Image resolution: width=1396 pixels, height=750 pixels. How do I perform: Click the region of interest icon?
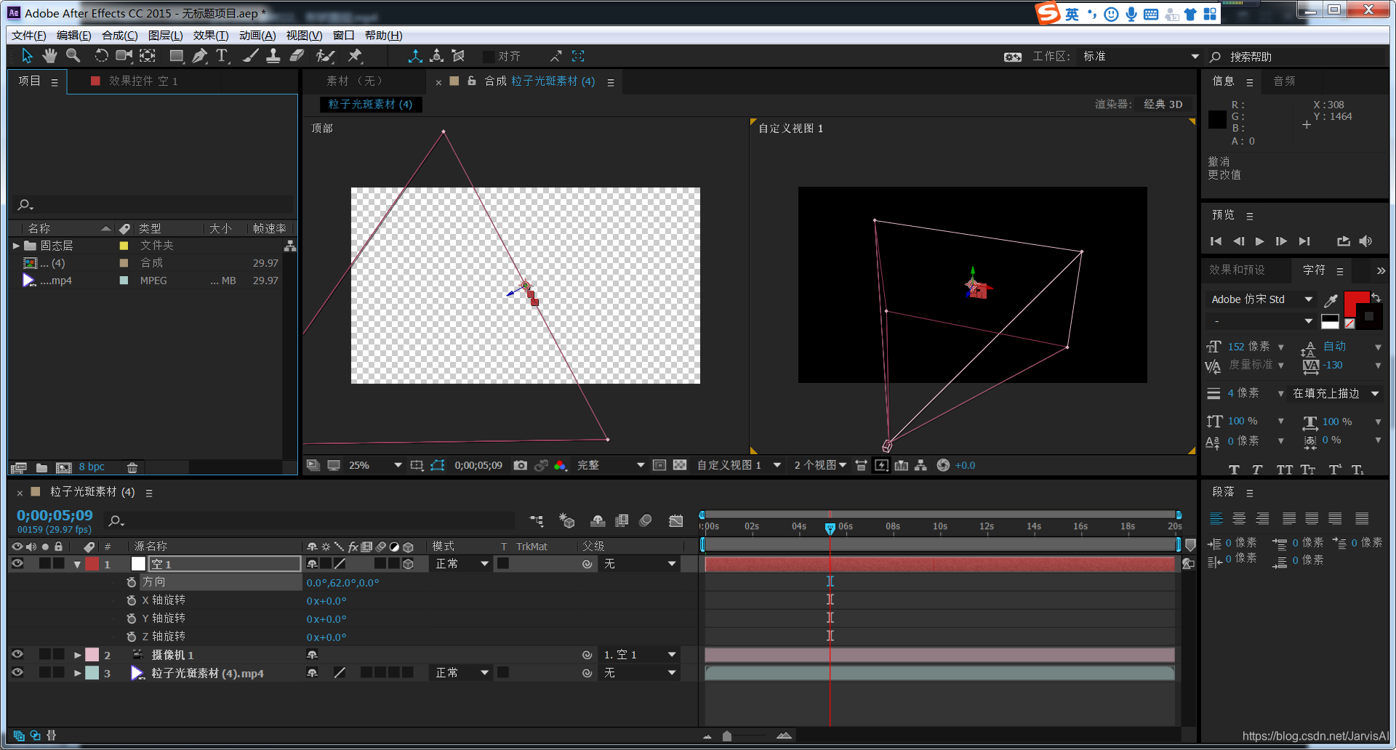pos(417,465)
